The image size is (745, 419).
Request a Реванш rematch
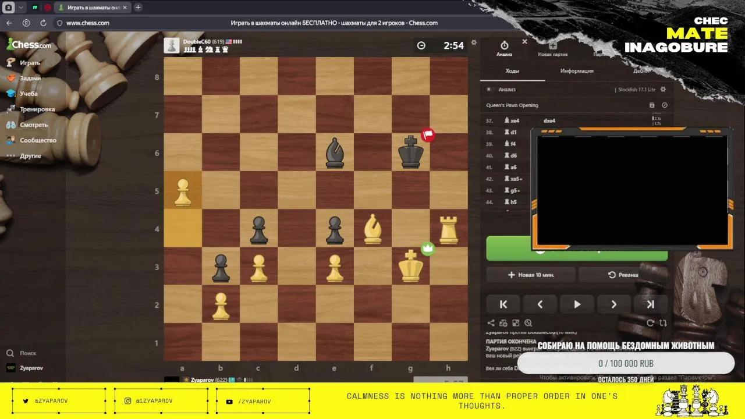coord(623,275)
